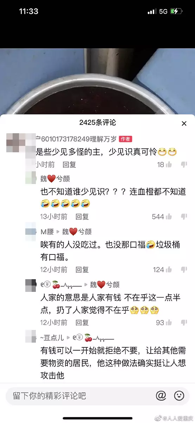Reply to 魏兮颜's 13小时前 comment
This screenshot has width=195, height=423.
(x=82, y=216)
